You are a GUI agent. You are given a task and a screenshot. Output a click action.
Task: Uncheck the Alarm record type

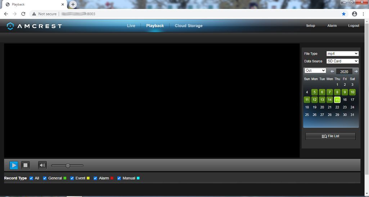point(95,178)
